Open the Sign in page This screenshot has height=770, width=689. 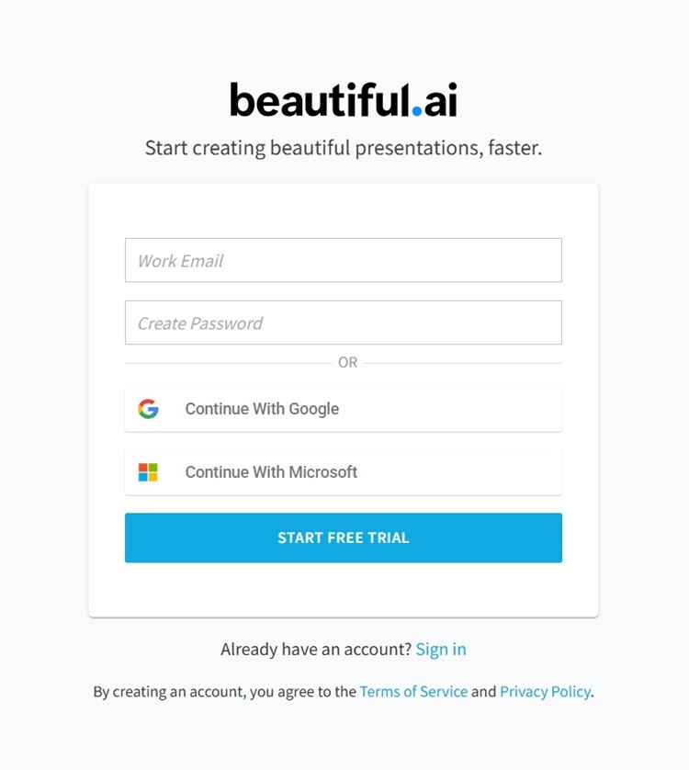(441, 649)
